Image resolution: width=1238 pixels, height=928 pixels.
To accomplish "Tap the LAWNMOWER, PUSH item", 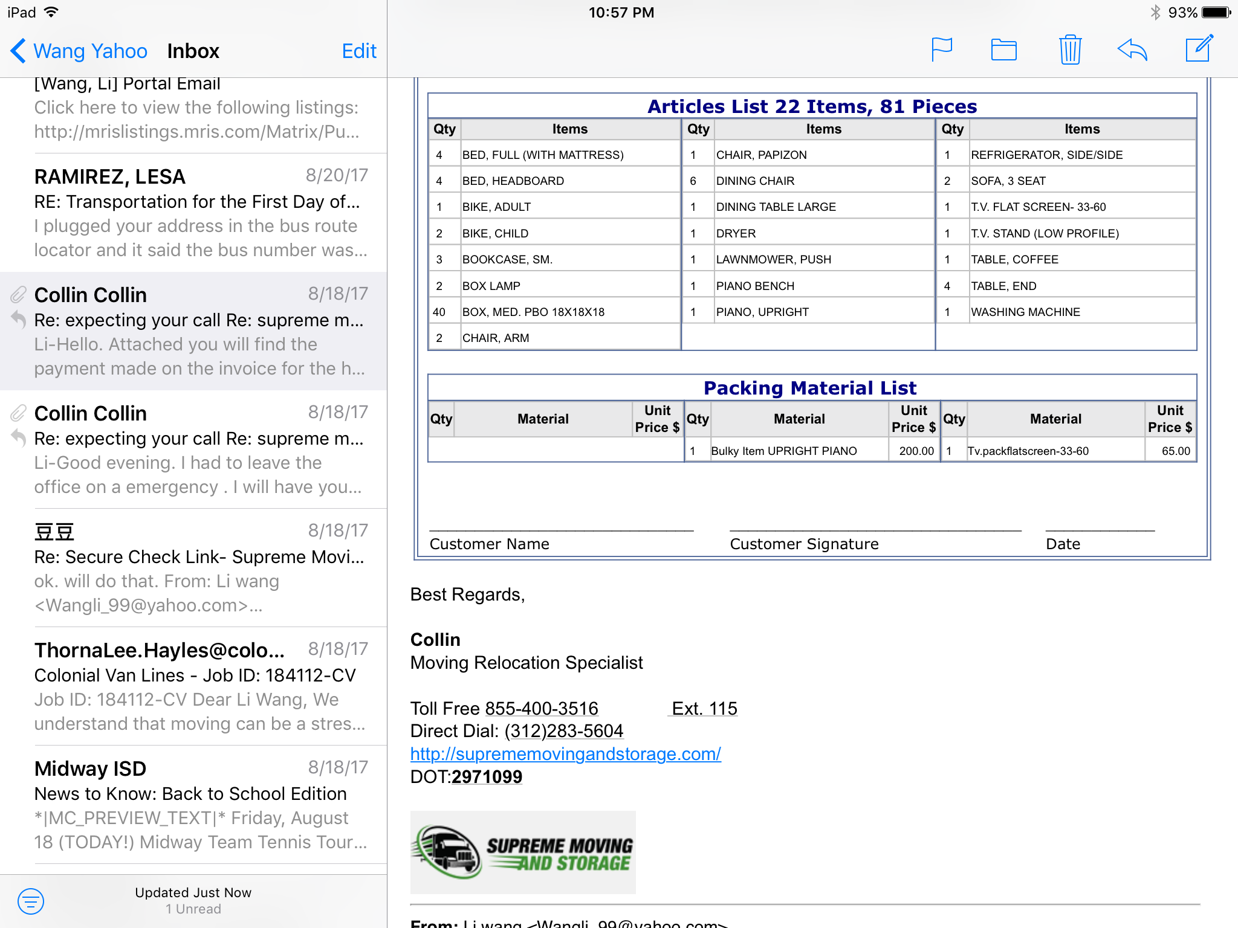I will click(773, 259).
